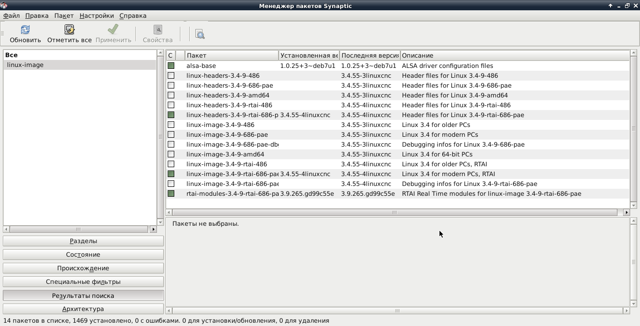Toggle status box for alsa-base

[171, 66]
